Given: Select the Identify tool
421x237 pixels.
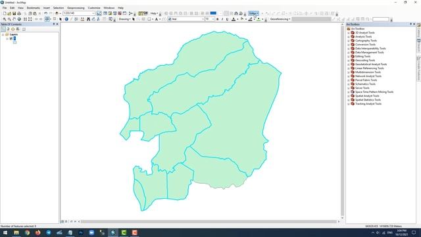Looking at the screenshot, I should [66, 19].
